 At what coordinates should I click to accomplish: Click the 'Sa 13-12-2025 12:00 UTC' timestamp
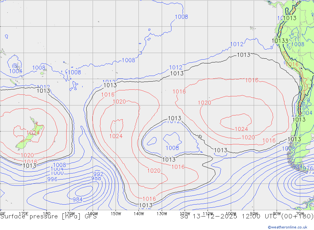tap(230, 217)
